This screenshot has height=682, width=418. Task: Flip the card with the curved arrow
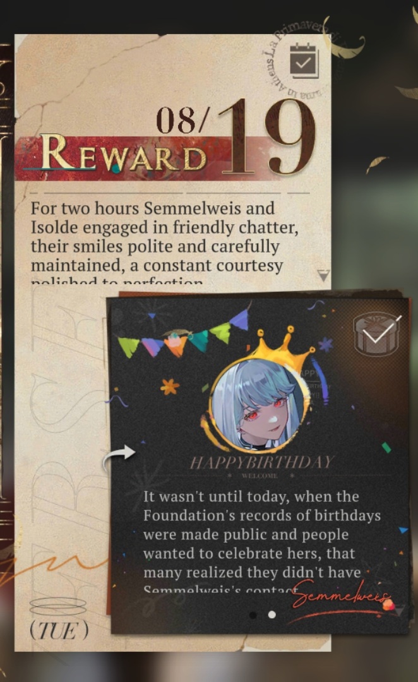pos(119,458)
